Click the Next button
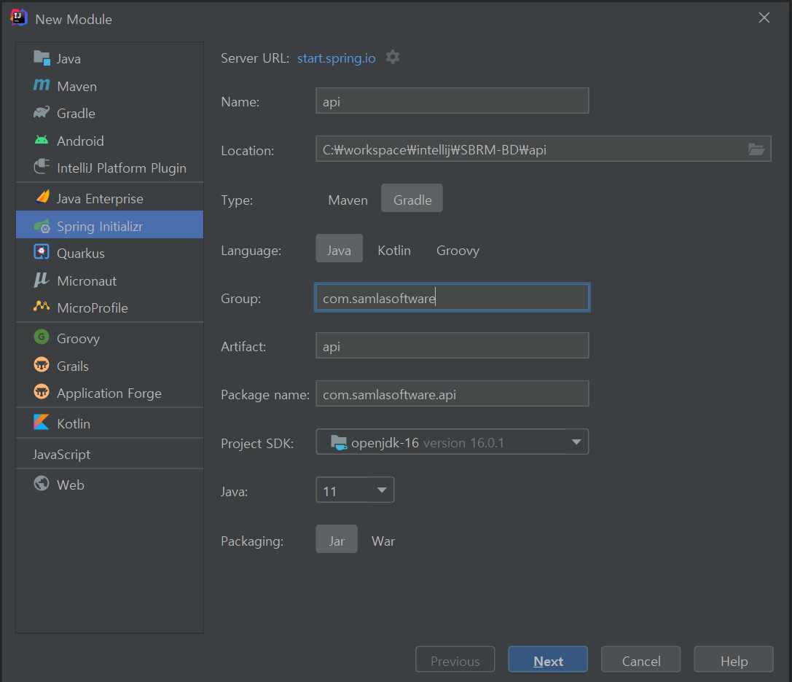The width and height of the screenshot is (792, 682). [x=548, y=659]
